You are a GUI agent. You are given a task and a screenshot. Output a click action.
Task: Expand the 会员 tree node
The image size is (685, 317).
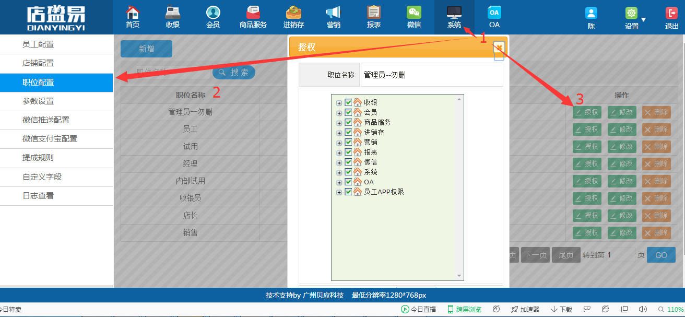pyautogui.click(x=339, y=113)
